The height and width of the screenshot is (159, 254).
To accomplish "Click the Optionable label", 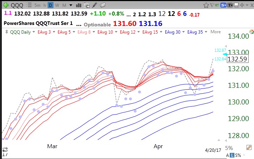I will tap(97, 25).
